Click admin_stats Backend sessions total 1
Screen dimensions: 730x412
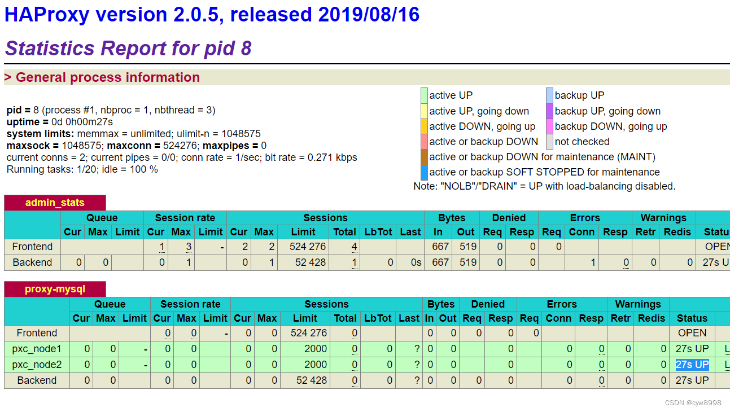(354, 262)
